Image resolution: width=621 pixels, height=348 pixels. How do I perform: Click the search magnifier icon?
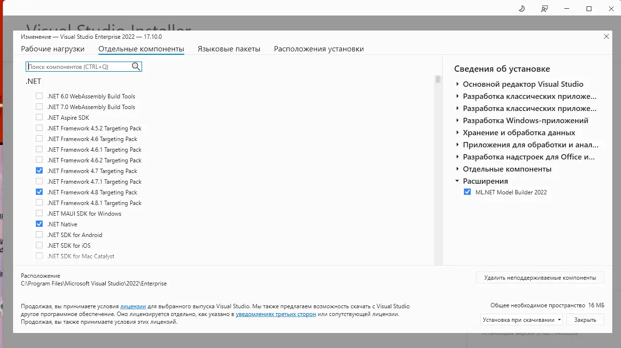point(136,66)
